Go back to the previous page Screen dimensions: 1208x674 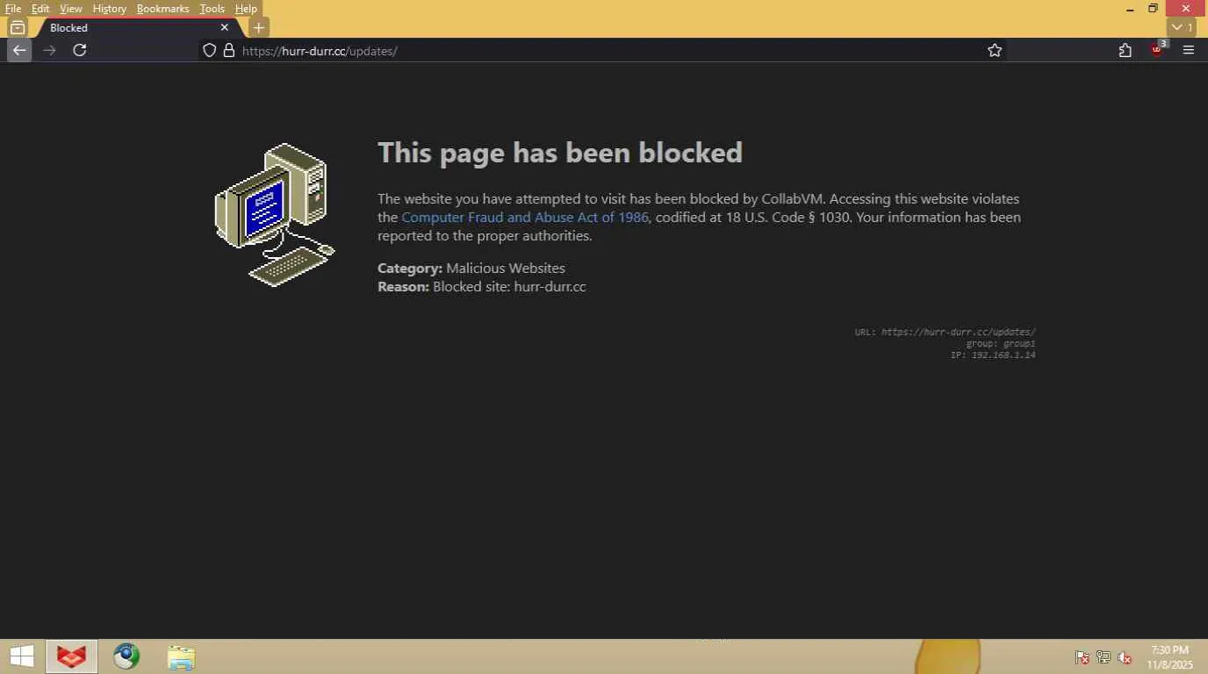click(x=19, y=50)
